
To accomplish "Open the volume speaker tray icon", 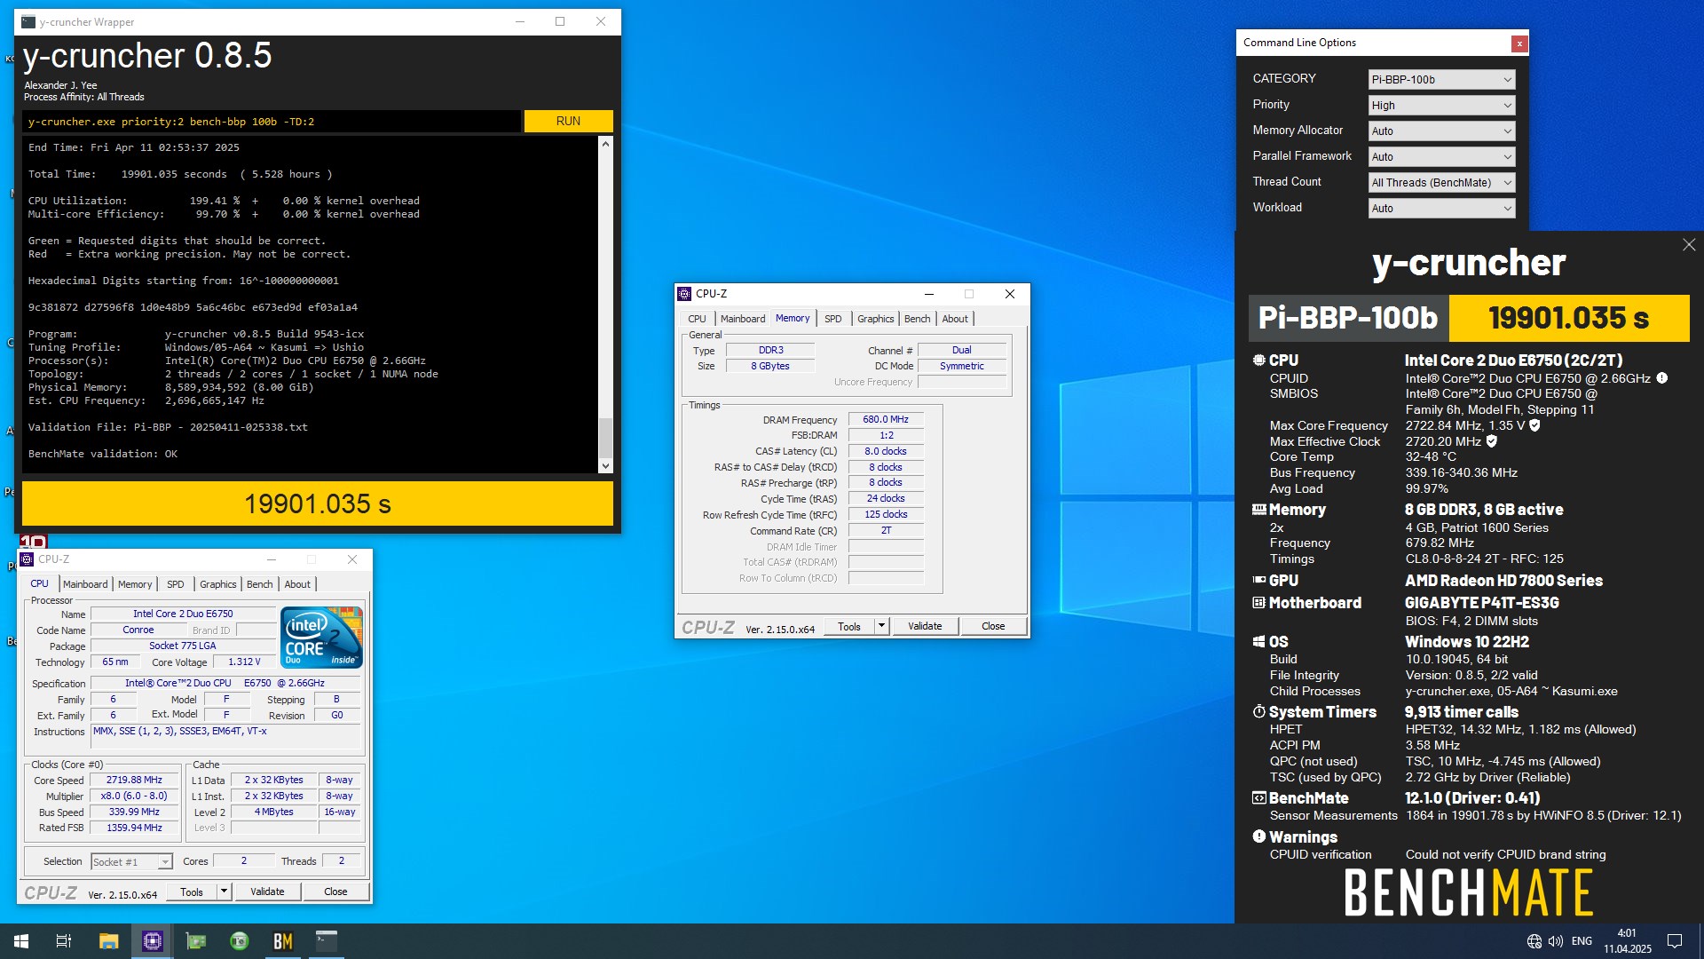I will pos(1556,941).
